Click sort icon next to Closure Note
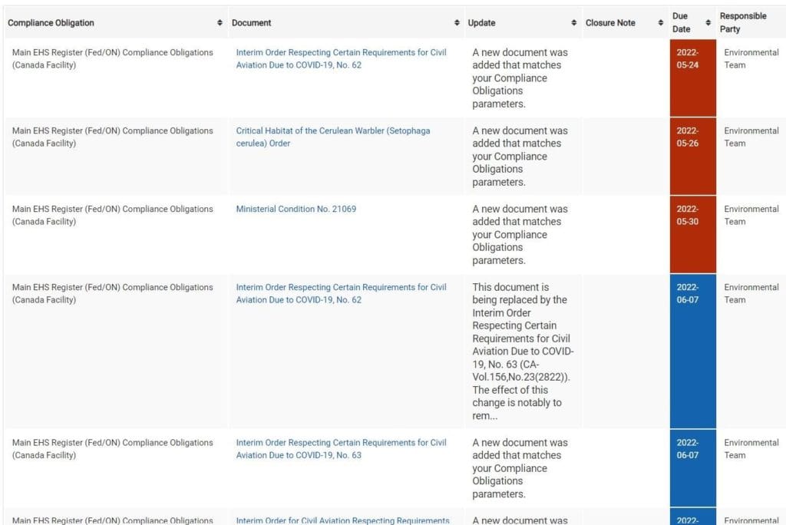Viewport: 786px width, 525px height. tap(661, 23)
